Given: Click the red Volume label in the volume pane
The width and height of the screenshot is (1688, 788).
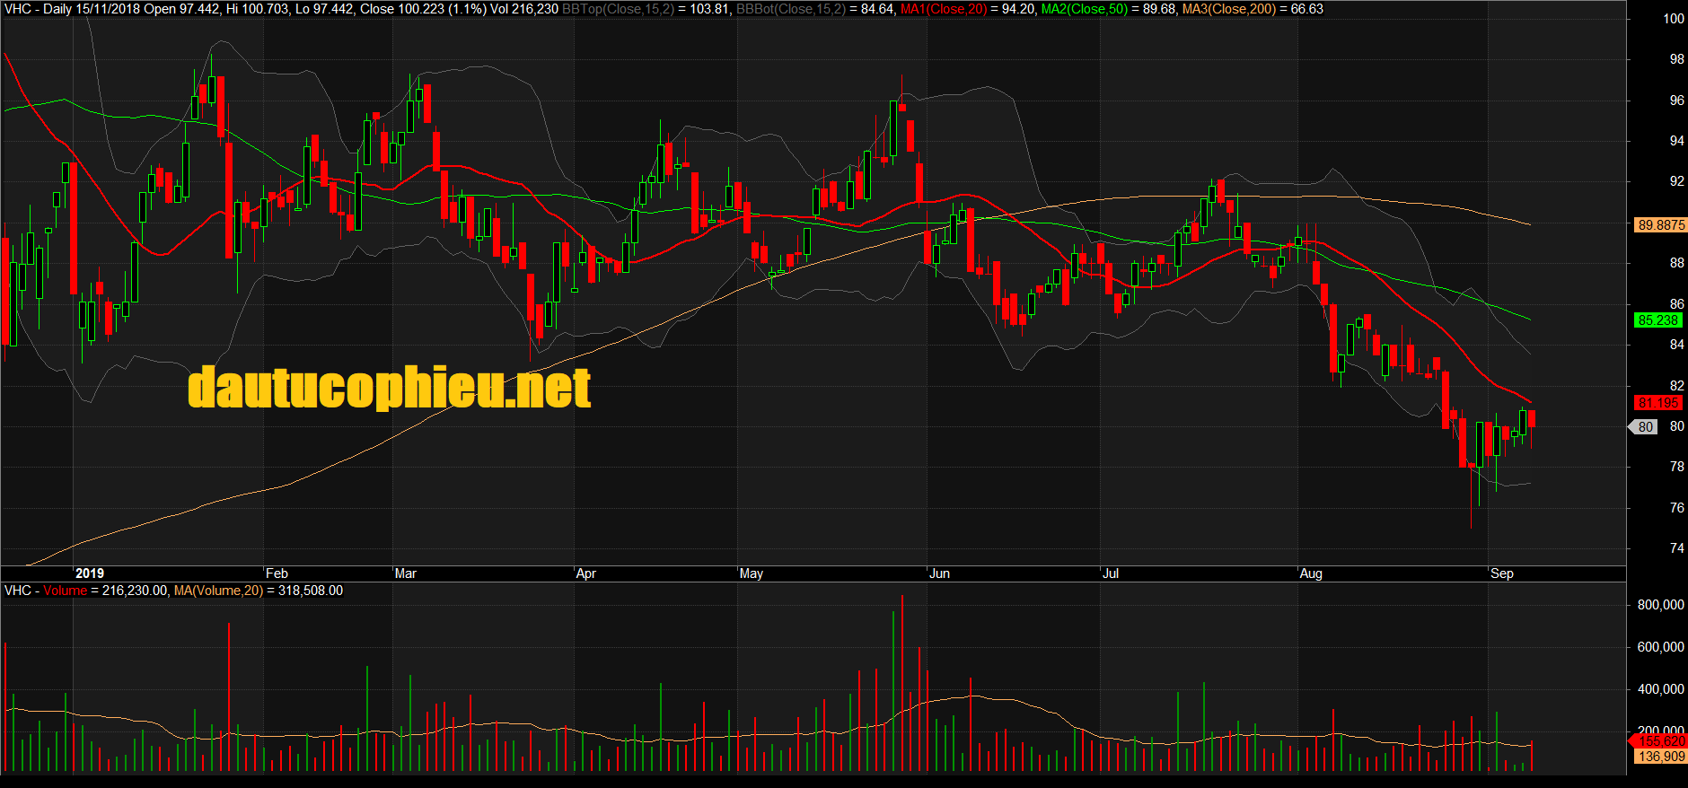Looking at the screenshot, I should click(x=65, y=591).
